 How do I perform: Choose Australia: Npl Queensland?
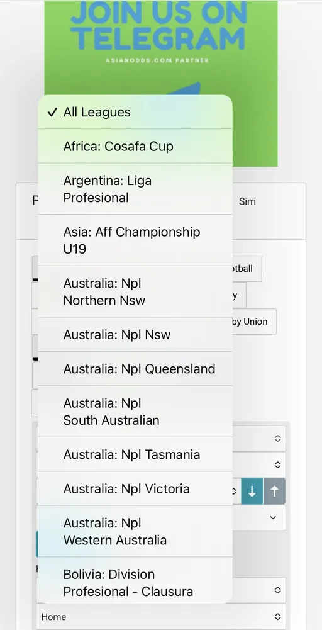tap(135, 368)
